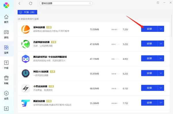Install 迅游网游加速器
The width and height of the screenshot is (173, 114).
(149, 44)
